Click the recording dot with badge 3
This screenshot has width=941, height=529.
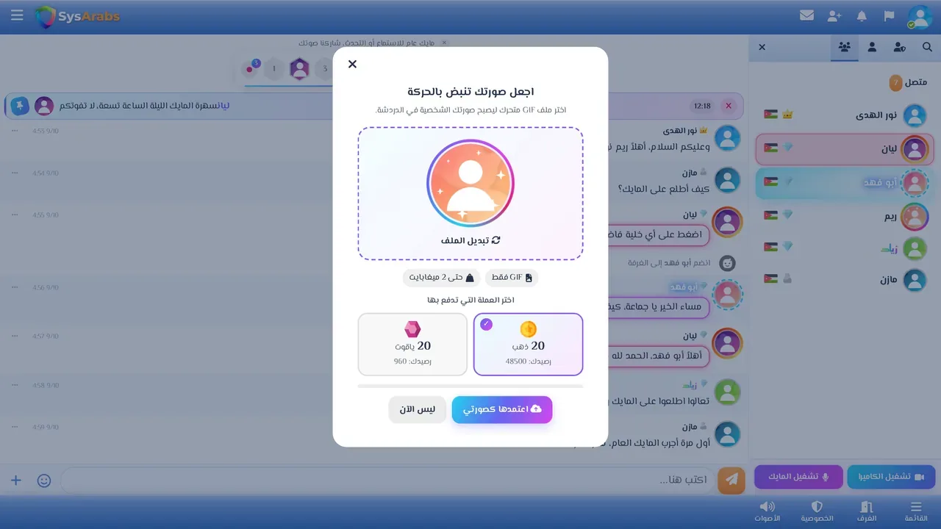point(251,69)
